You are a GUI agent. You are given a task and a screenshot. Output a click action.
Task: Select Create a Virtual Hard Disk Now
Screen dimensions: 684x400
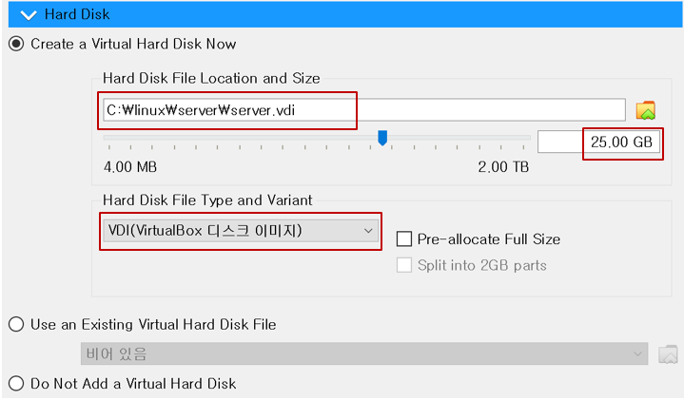click(x=15, y=44)
